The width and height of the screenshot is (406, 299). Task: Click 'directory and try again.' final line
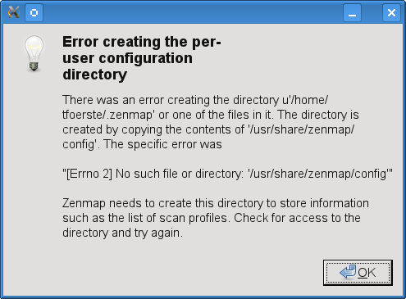coord(122,233)
